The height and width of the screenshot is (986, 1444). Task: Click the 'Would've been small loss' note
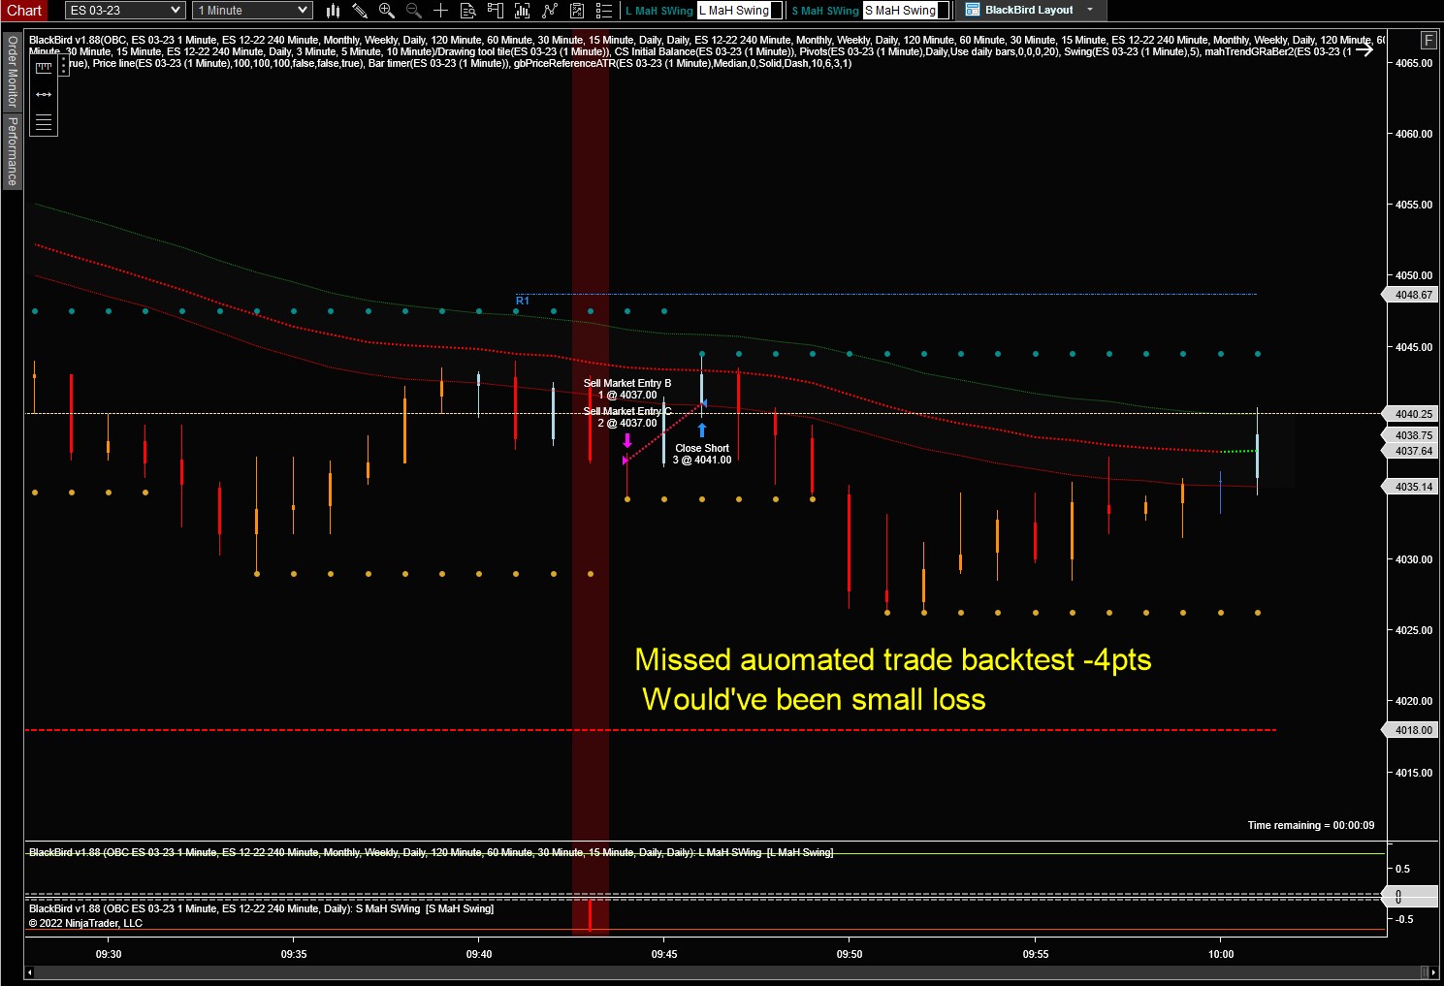point(814,700)
